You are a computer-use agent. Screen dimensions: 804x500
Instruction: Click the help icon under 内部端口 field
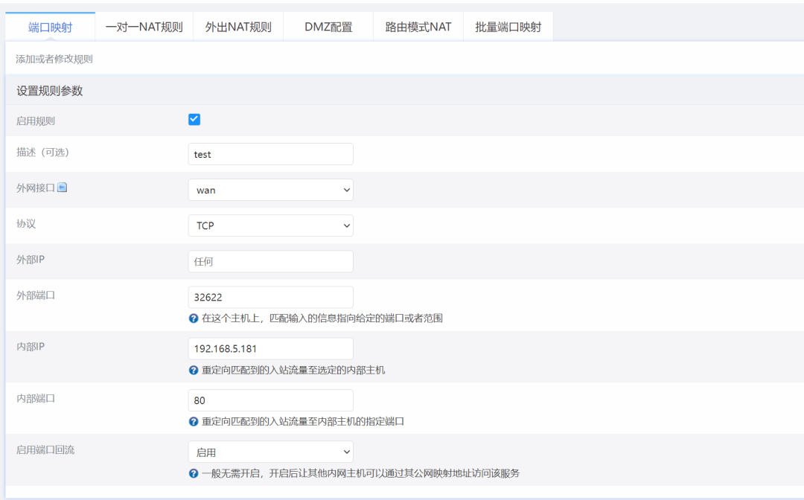click(x=194, y=422)
